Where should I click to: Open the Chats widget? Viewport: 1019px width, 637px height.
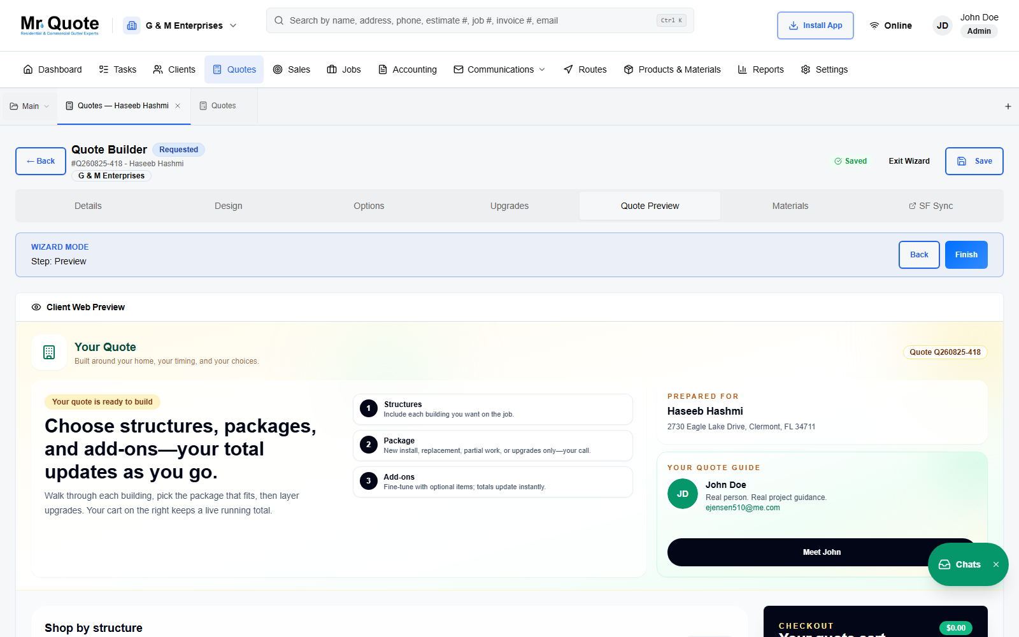[960, 564]
